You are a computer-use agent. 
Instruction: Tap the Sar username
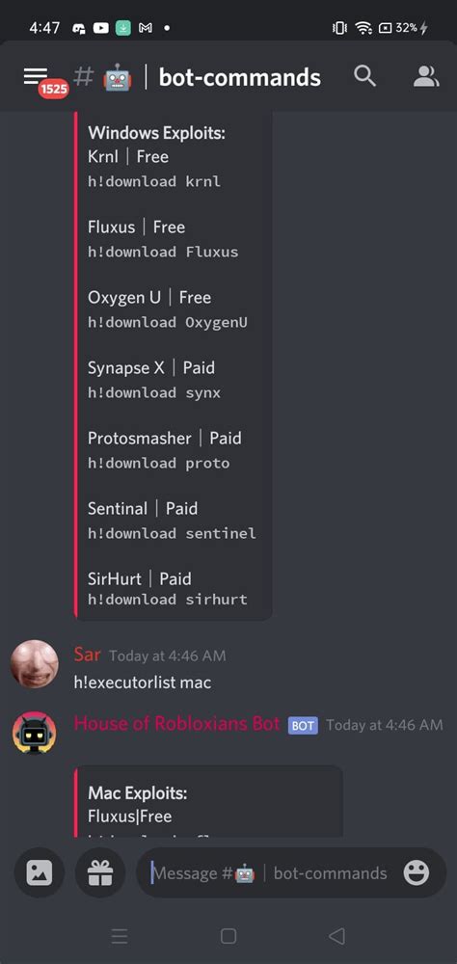click(x=87, y=655)
